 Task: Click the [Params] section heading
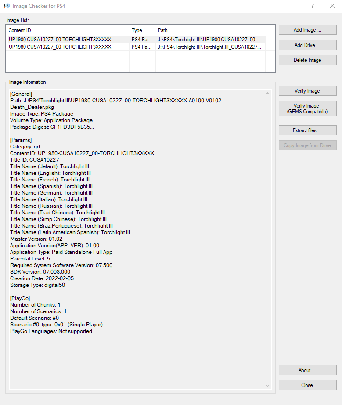click(21, 140)
